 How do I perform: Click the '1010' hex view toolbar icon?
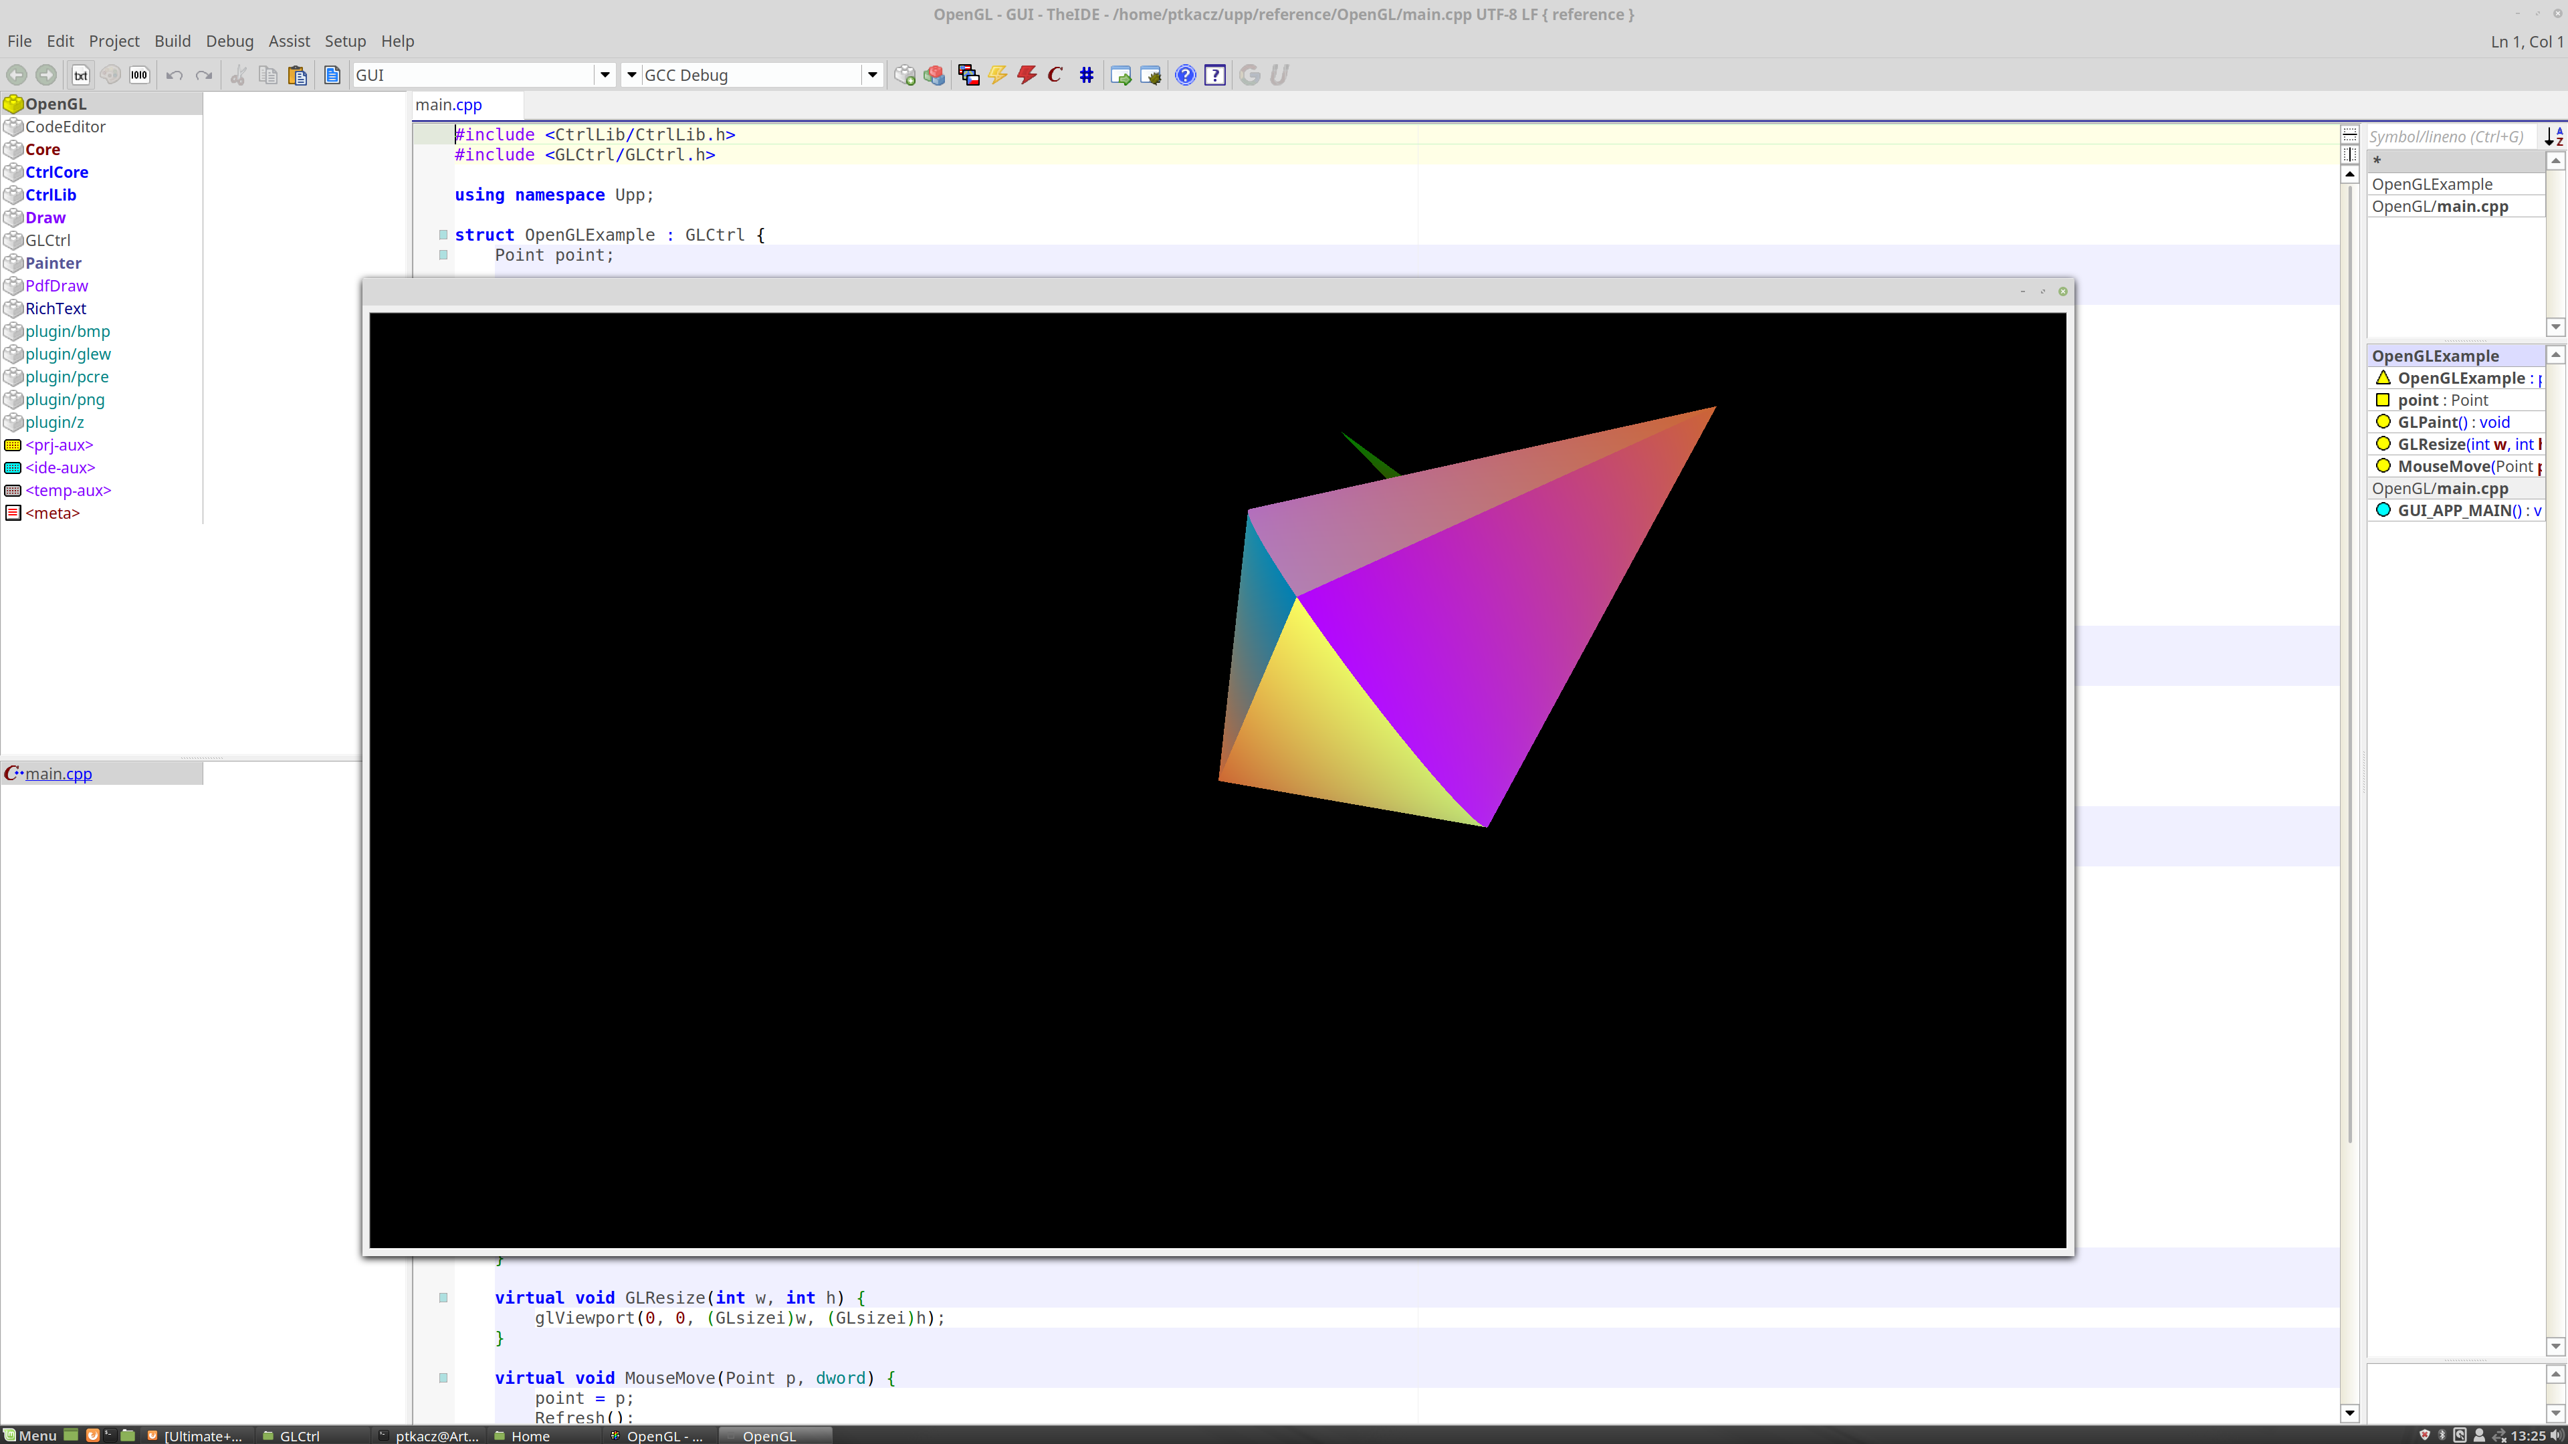140,75
